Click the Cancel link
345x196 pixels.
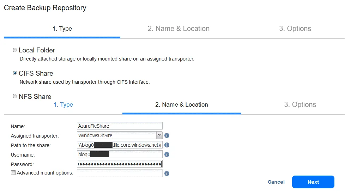point(276,182)
